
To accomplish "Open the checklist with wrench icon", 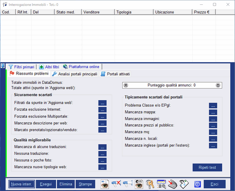I will [x=161, y=184].
